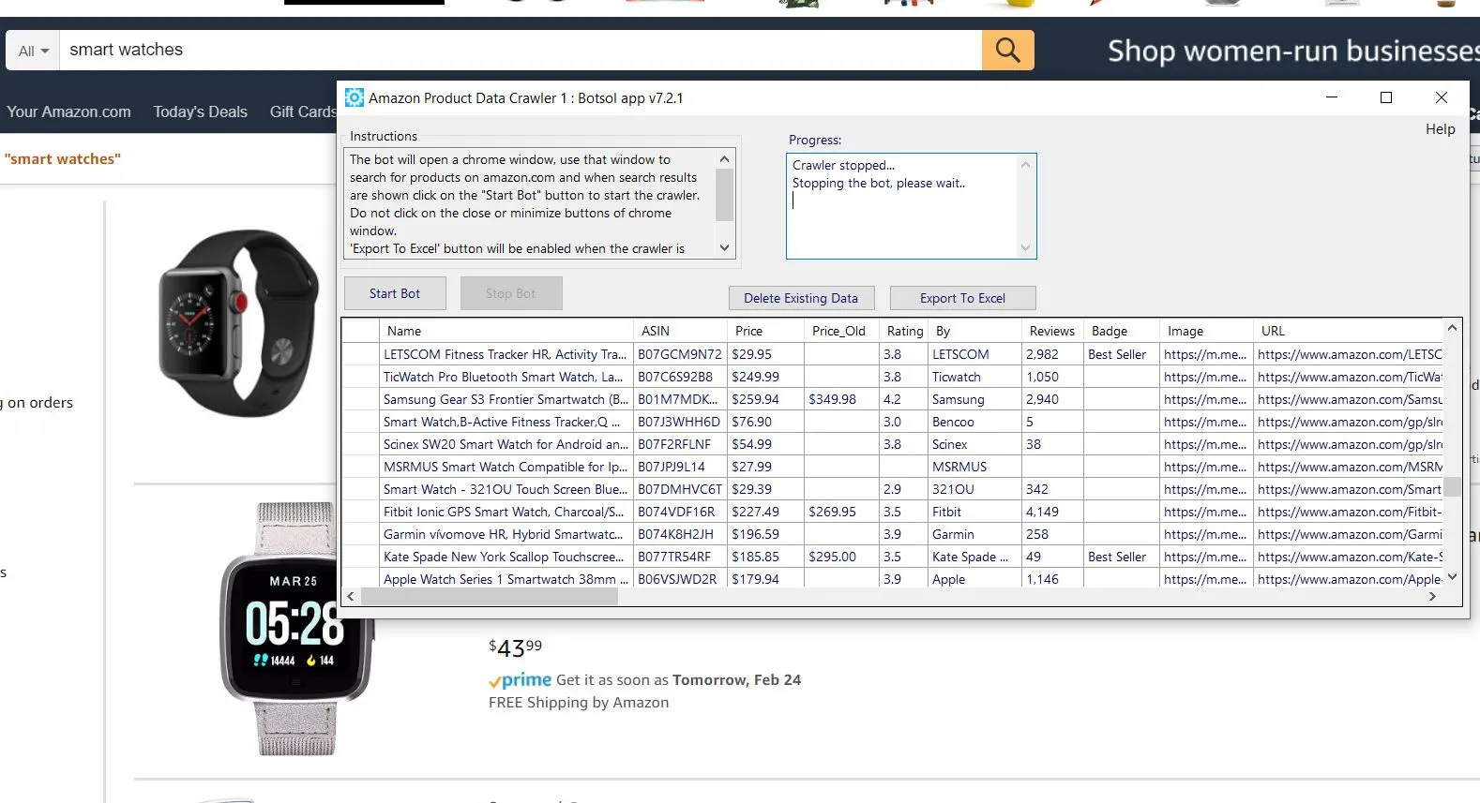Click the disabled Stop Bot button
Image resolution: width=1480 pixels, height=803 pixels.
tap(511, 293)
